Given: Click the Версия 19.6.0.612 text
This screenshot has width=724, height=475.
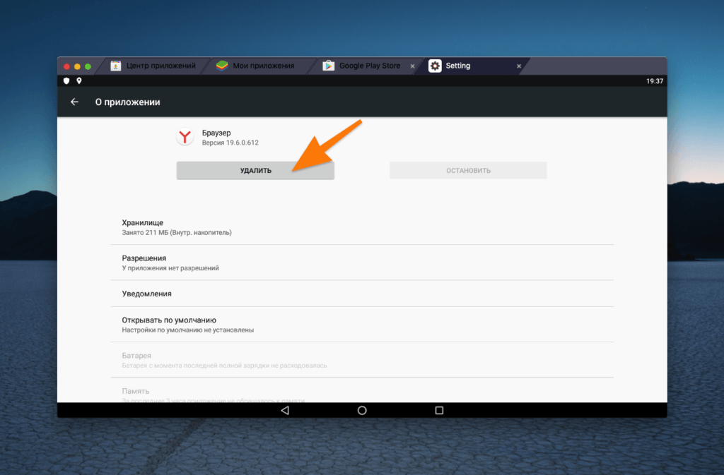Looking at the screenshot, I should pyautogui.click(x=230, y=143).
